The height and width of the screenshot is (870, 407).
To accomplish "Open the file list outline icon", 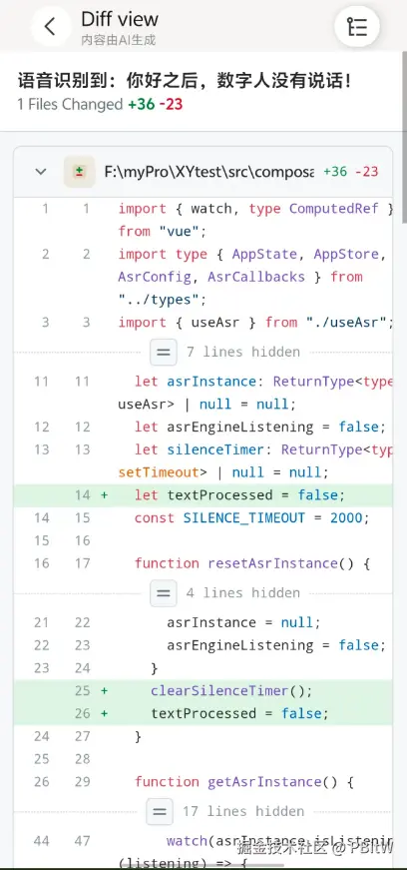I will tap(357, 26).
